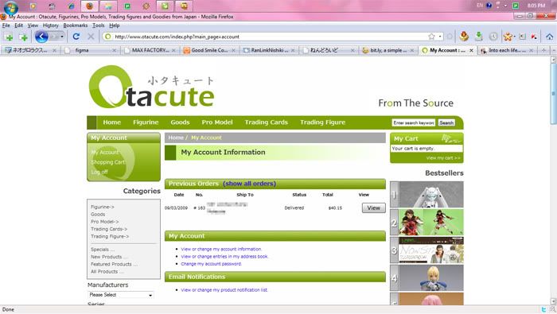Viewport: 557px width, 314px height.
Task: Go to the Firefox home page icon
Action: click(550, 37)
